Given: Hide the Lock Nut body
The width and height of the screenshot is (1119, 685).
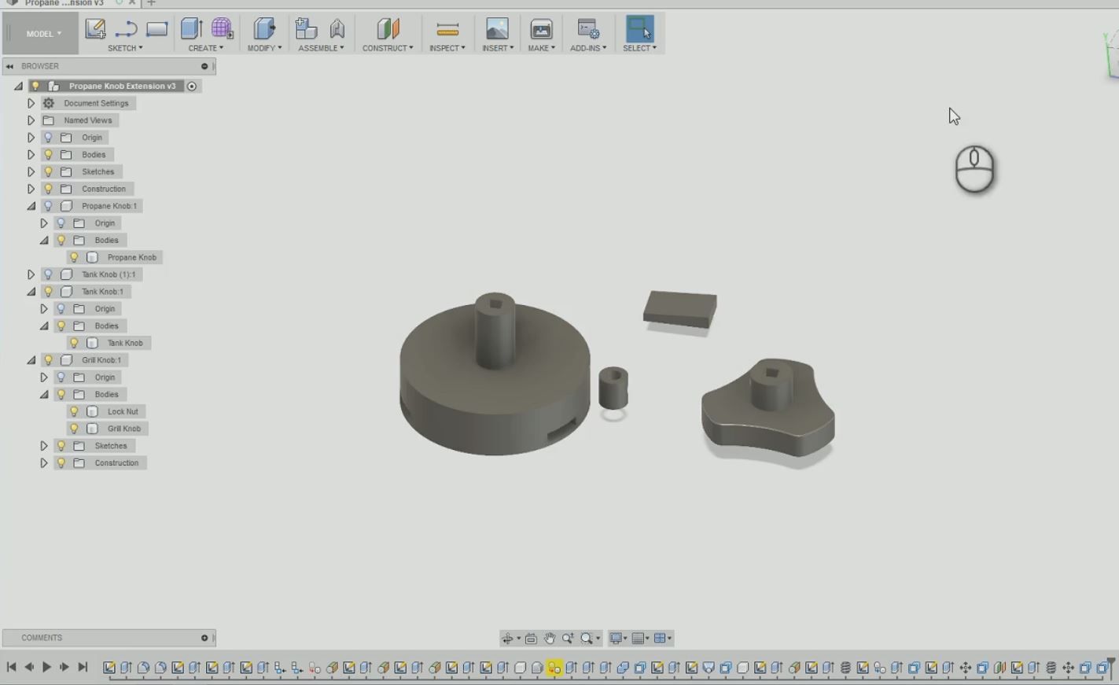Looking at the screenshot, I should [73, 411].
